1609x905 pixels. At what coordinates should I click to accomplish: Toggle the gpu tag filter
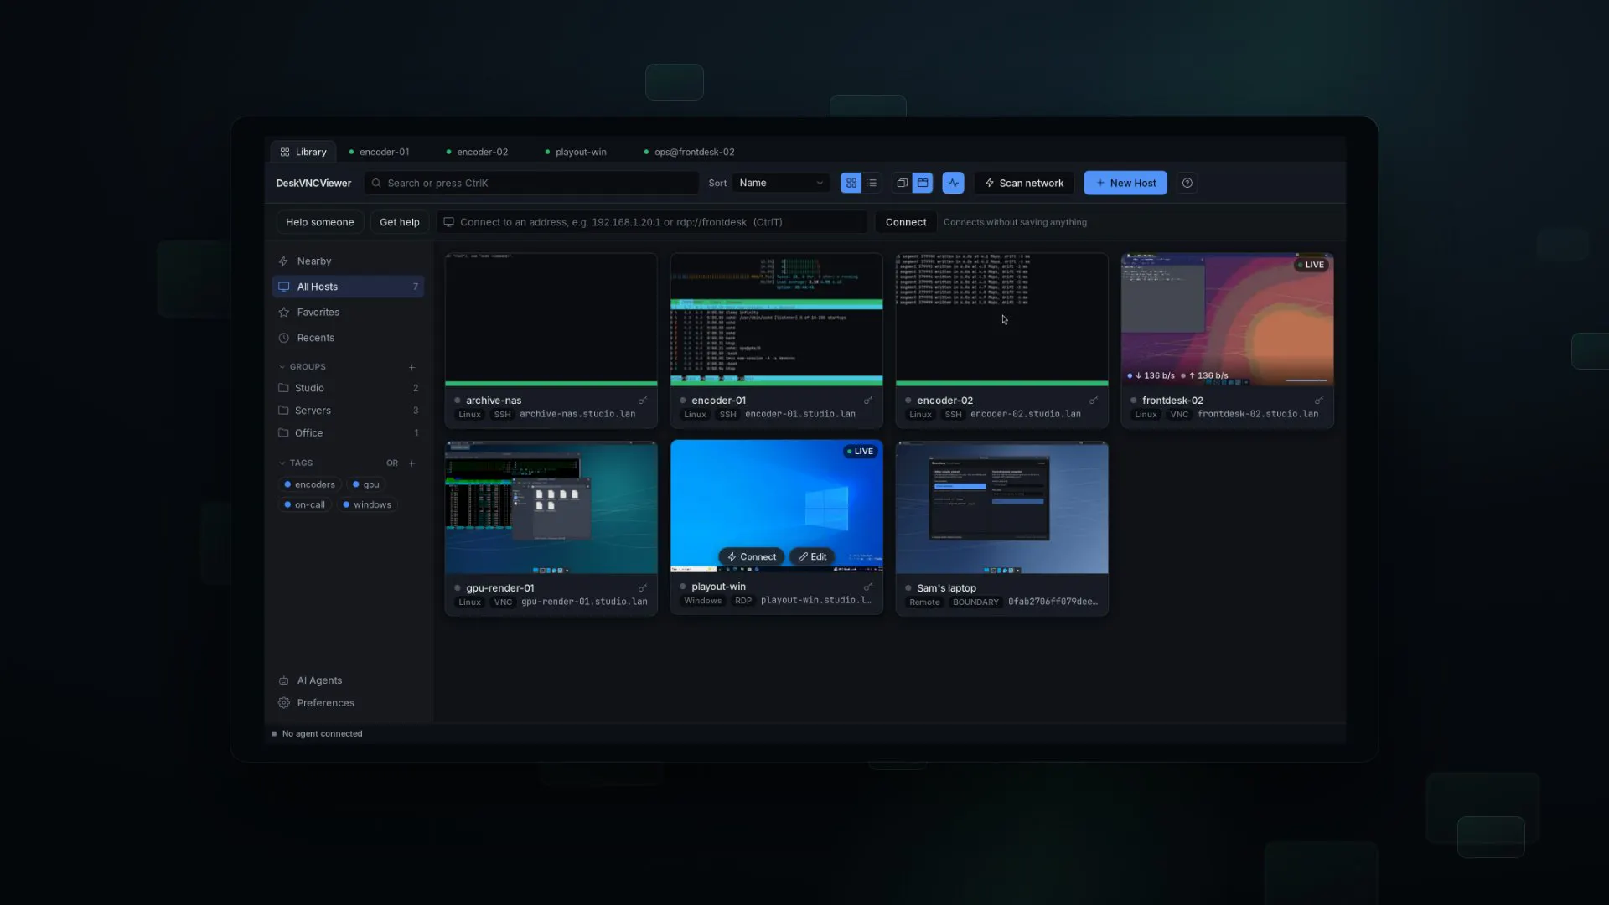pos(366,484)
